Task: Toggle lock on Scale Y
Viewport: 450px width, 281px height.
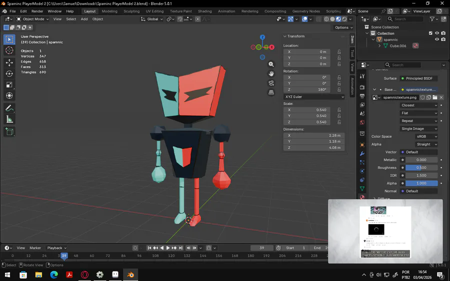Action: (339, 116)
